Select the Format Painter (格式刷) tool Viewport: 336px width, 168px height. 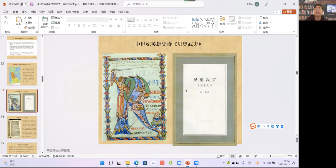pyautogui.click(x=29, y=28)
